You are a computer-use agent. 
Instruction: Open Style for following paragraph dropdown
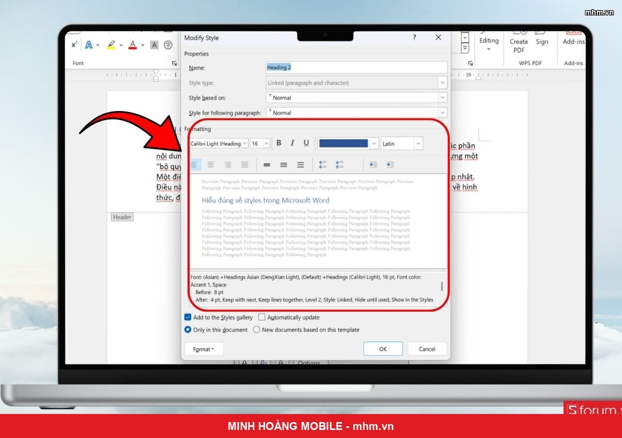point(442,113)
